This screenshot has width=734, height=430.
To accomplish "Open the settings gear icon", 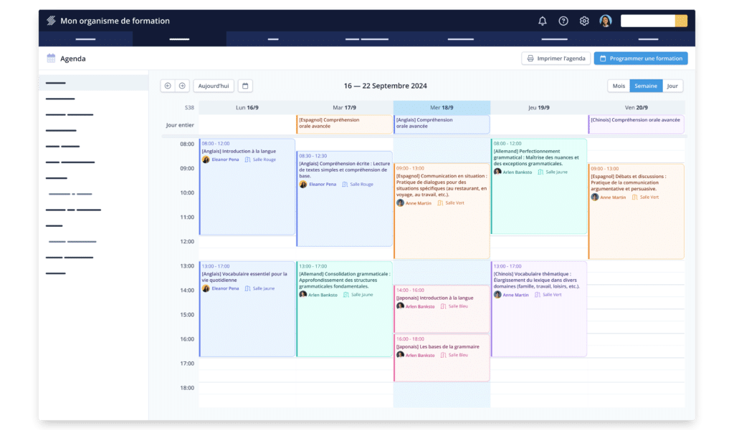I will click(583, 21).
